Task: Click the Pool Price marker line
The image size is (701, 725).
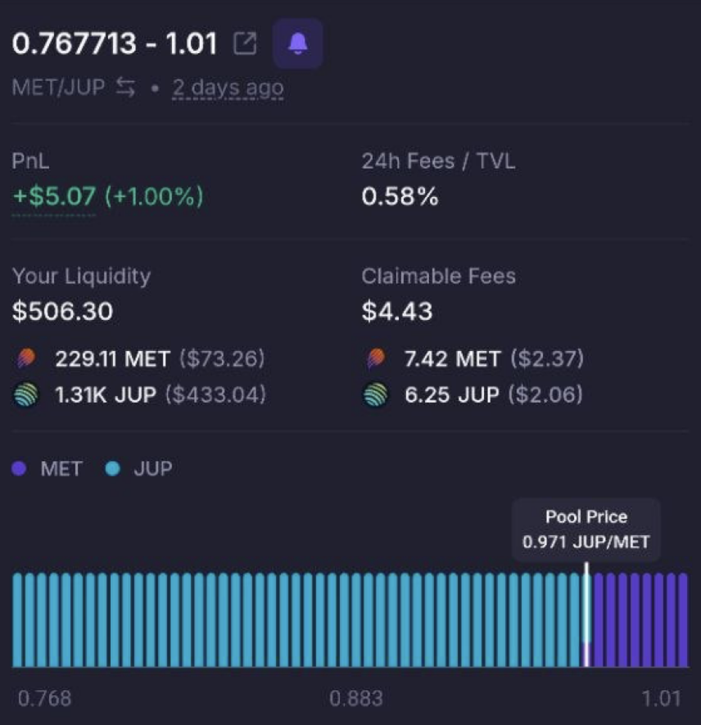Action: pos(586,614)
